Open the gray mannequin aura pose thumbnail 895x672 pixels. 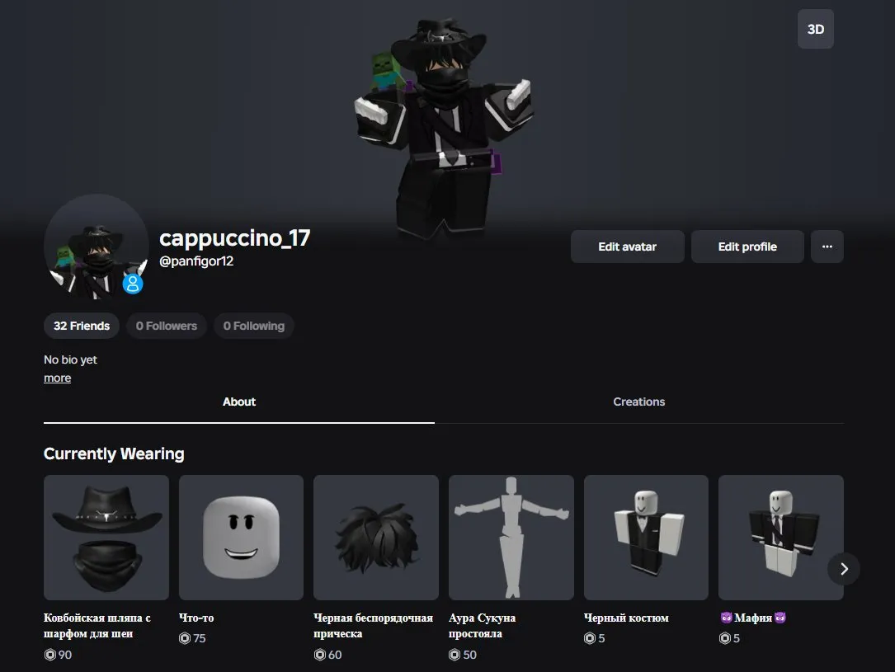point(511,538)
